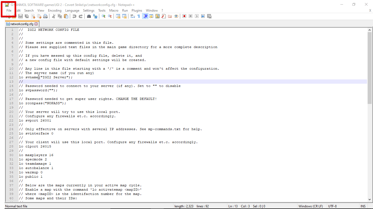The image size is (373, 209).
Task: Toggle INS overwrite mode in status bar
Action: tap(363, 206)
